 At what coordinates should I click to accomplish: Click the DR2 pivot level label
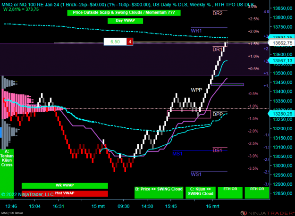coord(218,13)
